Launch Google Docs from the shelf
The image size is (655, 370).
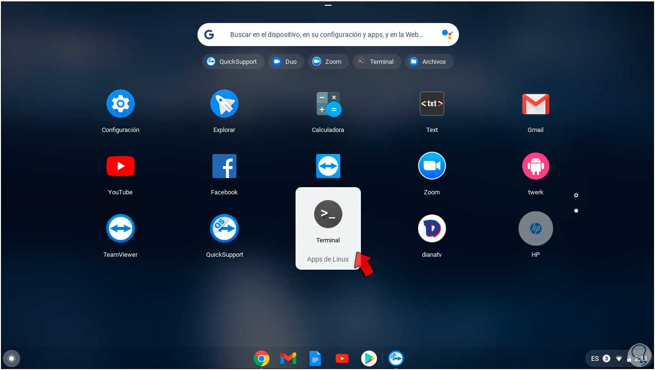pyautogui.click(x=315, y=358)
